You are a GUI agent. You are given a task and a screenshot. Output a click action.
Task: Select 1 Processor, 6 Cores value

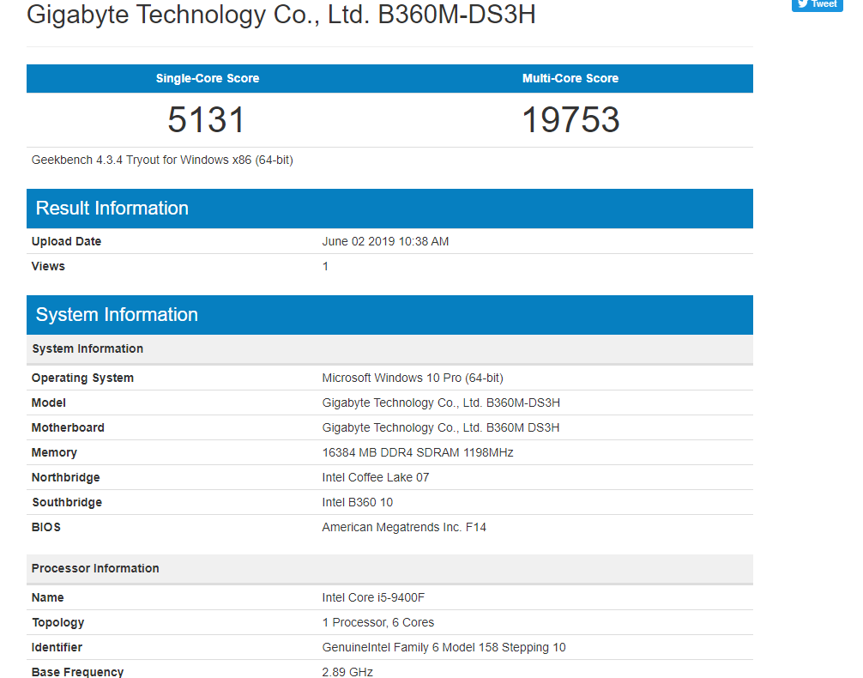[378, 622]
